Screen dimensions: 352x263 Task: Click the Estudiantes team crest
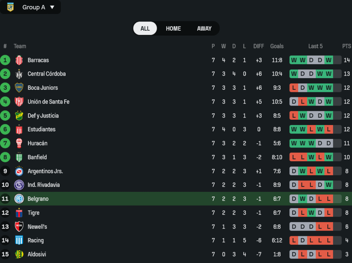coord(19,130)
